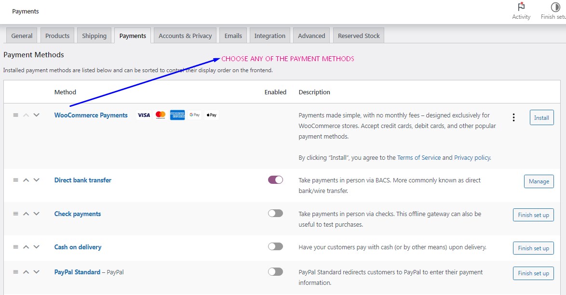Click the Activity flag icon in the top bar
Viewport: 566px width, 295px height.
tap(521, 8)
